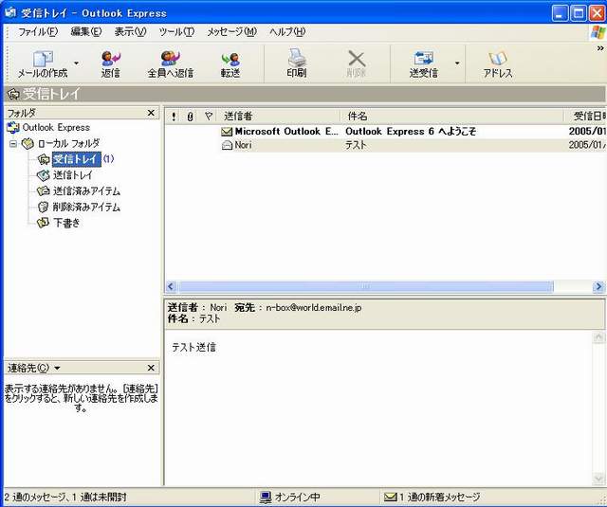Viewport: 607px width, 507px height.
Task: Click the 下書き drafts folder icon
Action: point(43,223)
